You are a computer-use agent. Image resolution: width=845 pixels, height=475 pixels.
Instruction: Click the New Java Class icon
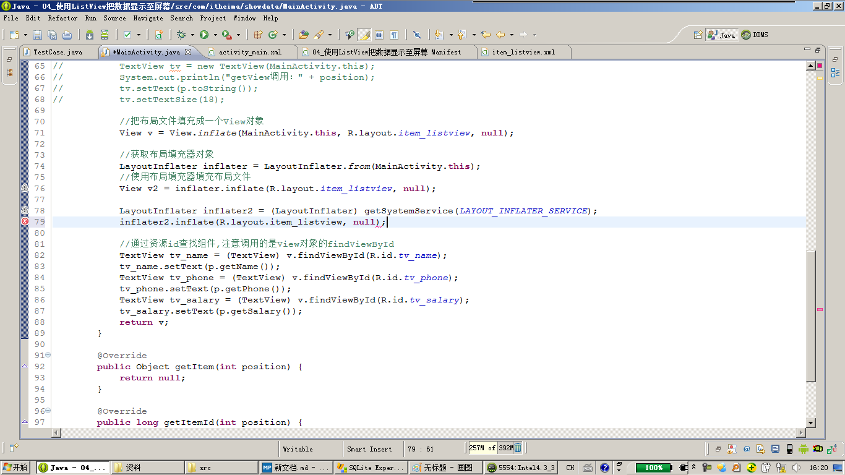[x=273, y=35]
